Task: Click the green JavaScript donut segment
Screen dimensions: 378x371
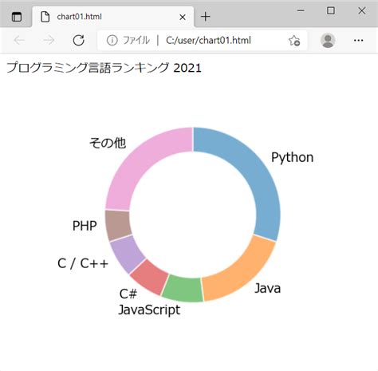Action: coord(183,289)
